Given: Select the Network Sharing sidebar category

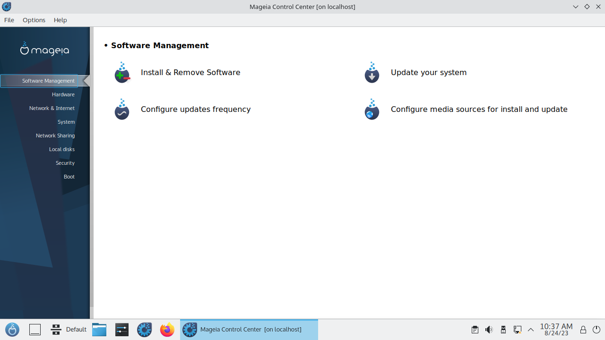Looking at the screenshot, I should [x=55, y=136].
